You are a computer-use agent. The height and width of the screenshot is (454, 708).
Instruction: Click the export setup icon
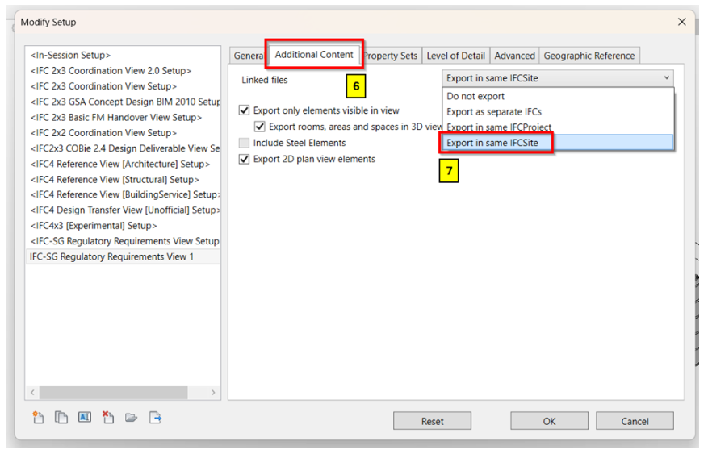[155, 418]
